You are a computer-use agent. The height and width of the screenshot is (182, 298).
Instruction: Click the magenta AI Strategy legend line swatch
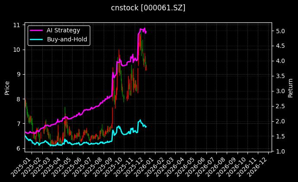(36, 30)
